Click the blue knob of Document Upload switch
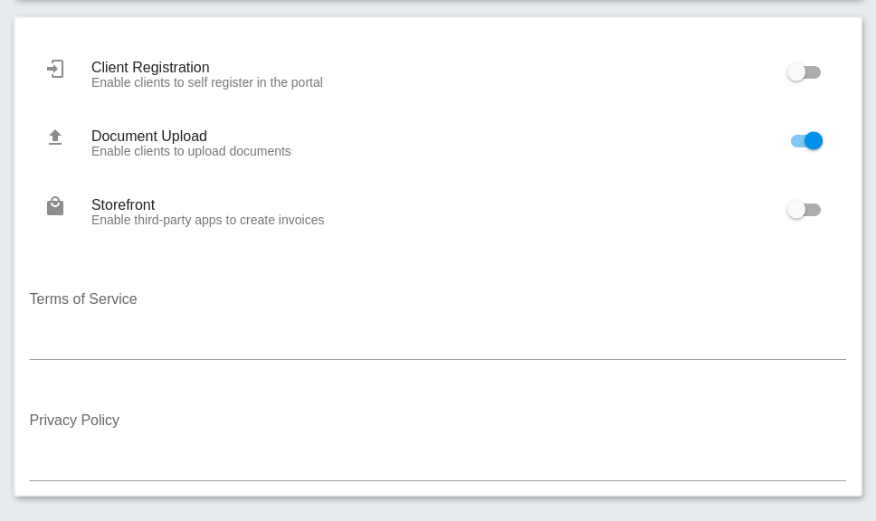876x521 pixels. point(814,141)
